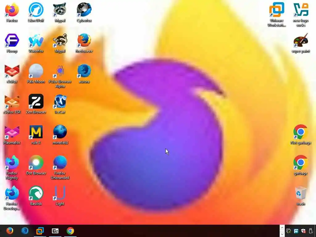Open the blue globe browser in taskbar

coord(25,231)
